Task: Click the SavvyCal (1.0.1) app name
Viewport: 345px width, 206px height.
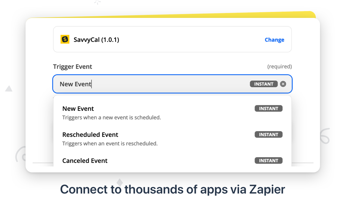Action: tap(96, 40)
